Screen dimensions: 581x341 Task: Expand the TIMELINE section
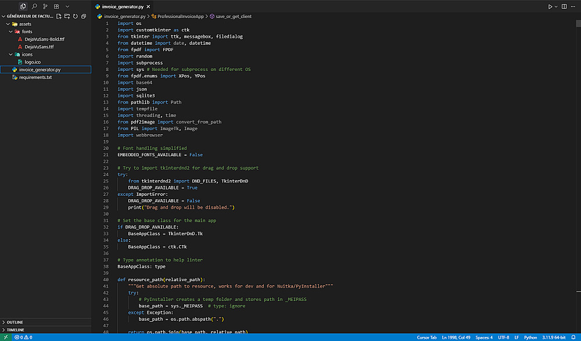point(16,329)
